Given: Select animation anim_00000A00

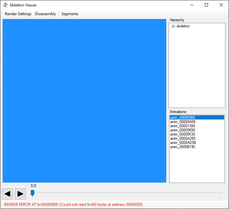Looking at the screenshot, I should click(183, 122).
